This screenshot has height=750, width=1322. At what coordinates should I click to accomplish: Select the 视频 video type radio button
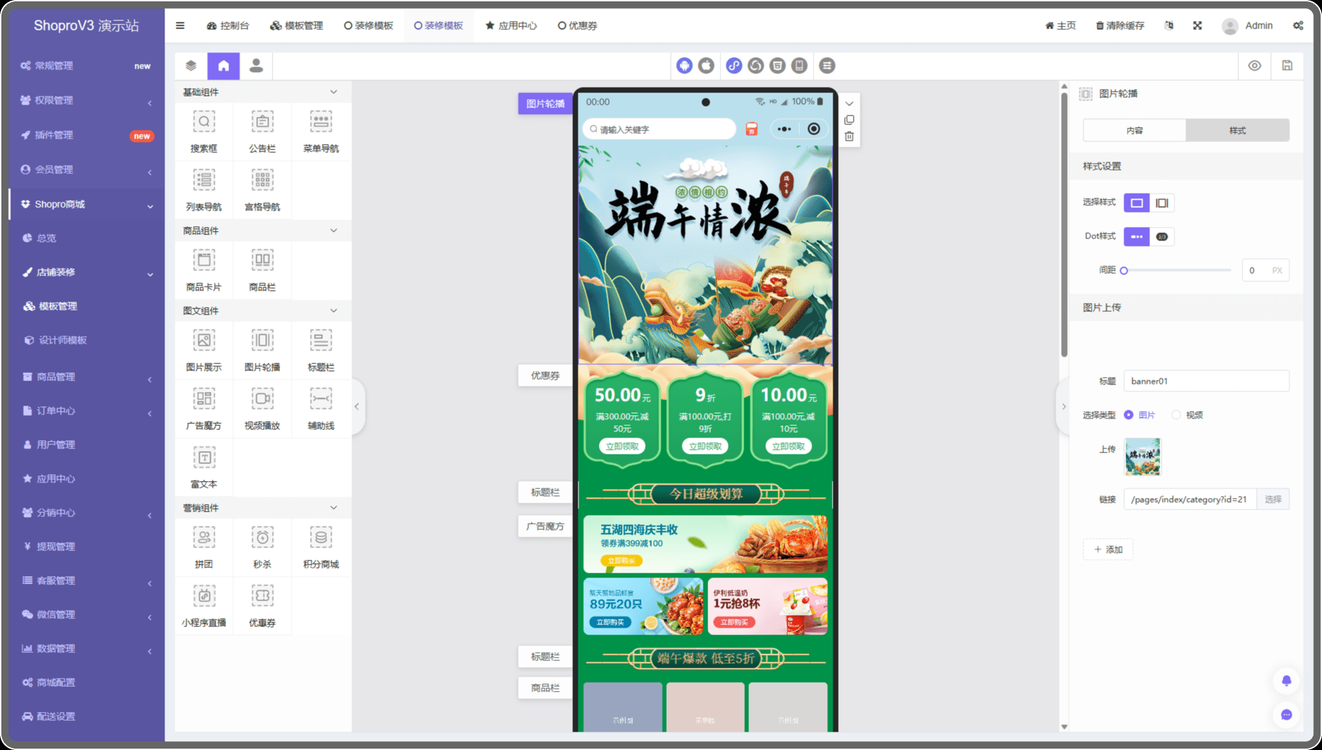click(x=1176, y=415)
